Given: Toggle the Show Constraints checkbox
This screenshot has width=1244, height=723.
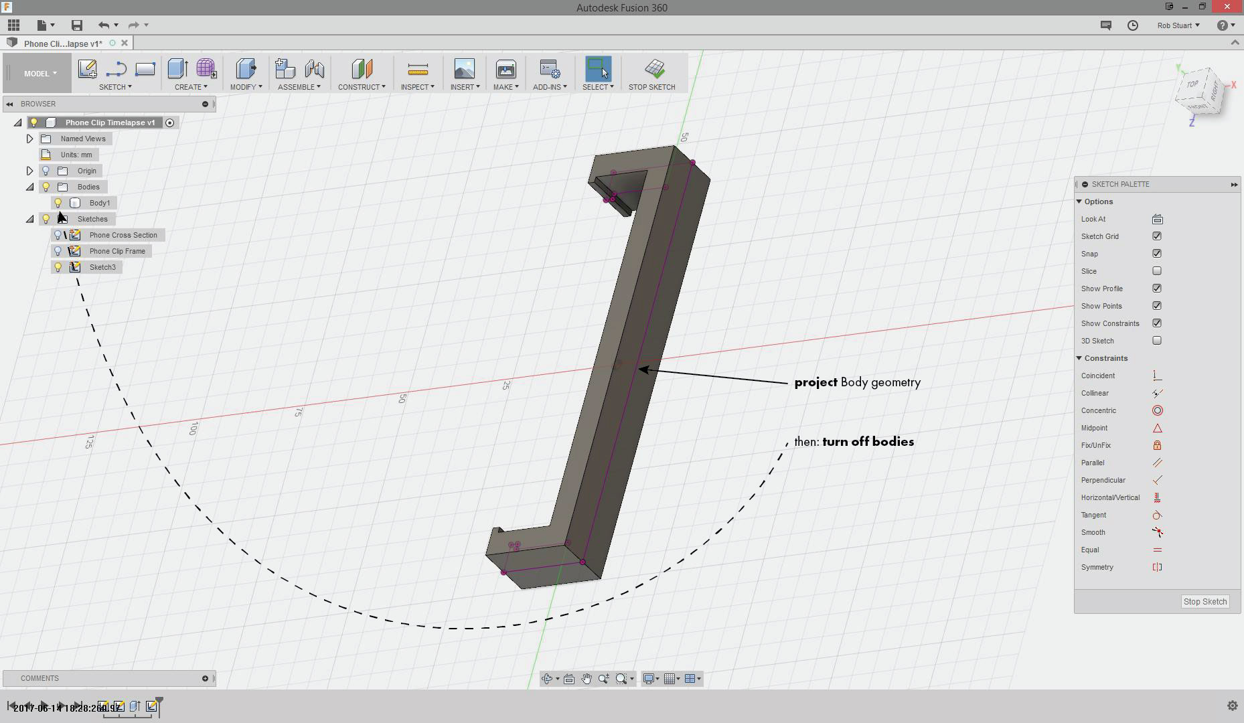Looking at the screenshot, I should coord(1157,323).
